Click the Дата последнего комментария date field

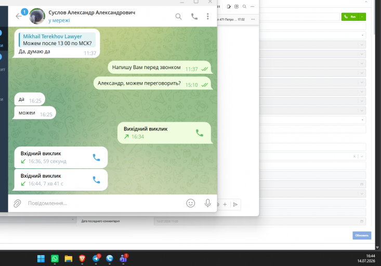260,221
